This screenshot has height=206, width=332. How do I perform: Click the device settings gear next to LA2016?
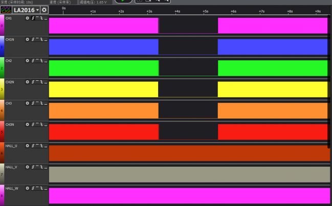[x=45, y=10]
